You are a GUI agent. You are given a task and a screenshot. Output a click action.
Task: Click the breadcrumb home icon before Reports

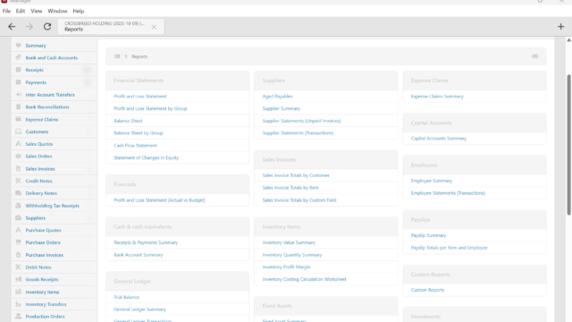coord(117,56)
